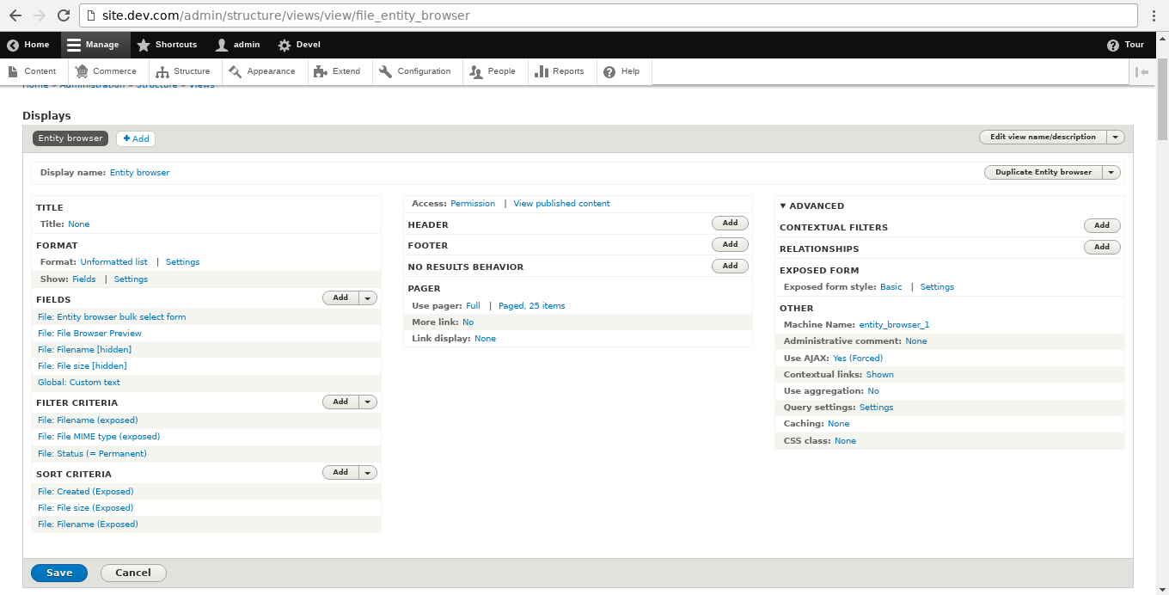1169x595 pixels.
Task: Open the entity_browser_1 machine name link
Action: click(894, 325)
